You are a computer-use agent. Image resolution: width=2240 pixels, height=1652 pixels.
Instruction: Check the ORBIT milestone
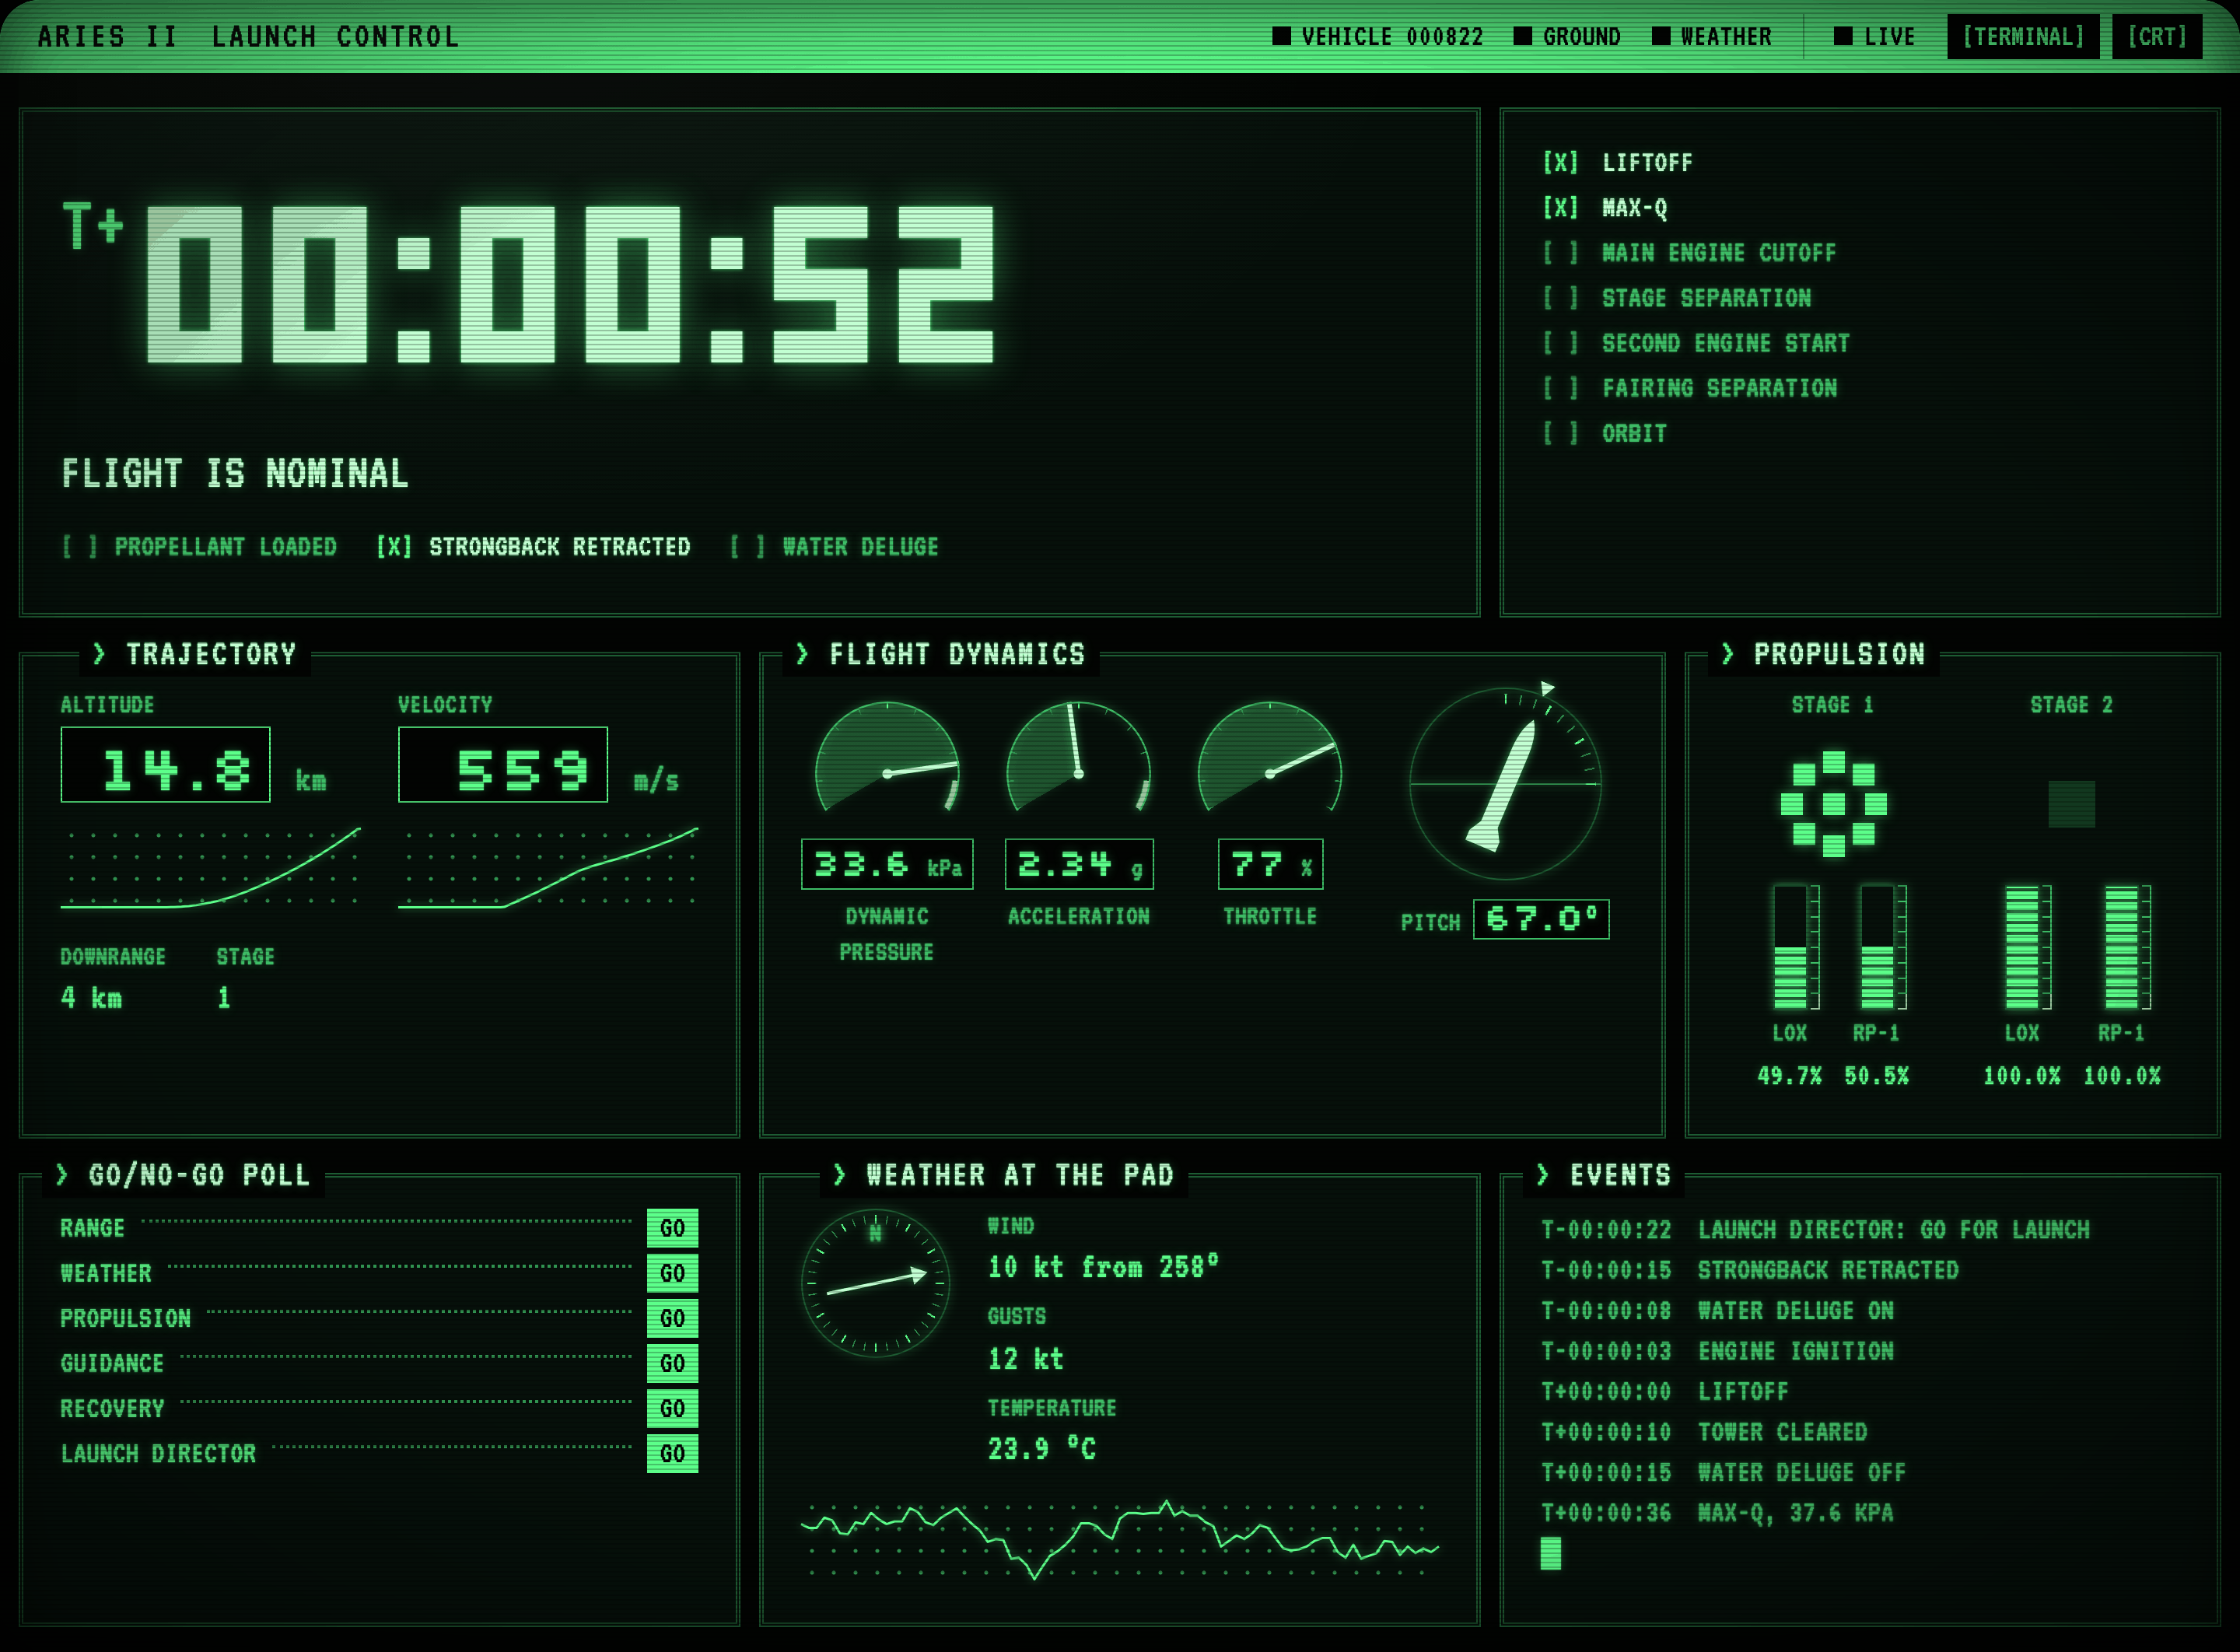click(x=1560, y=433)
